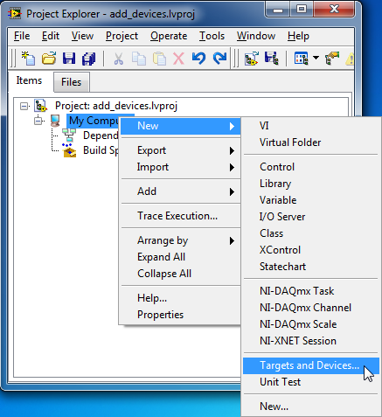Click the New Project toolbar icon
The width and height of the screenshot is (382, 417).
28,58
